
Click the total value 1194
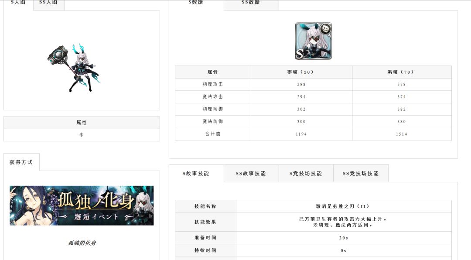click(x=301, y=134)
